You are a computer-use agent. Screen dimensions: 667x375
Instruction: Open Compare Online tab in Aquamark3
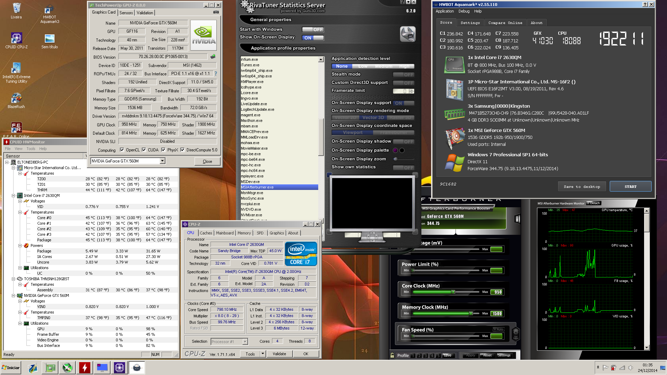[505, 23]
